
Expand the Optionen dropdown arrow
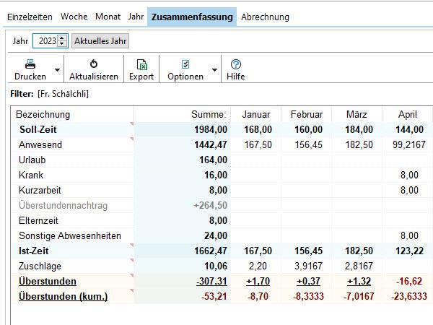click(x=214, y=69)
